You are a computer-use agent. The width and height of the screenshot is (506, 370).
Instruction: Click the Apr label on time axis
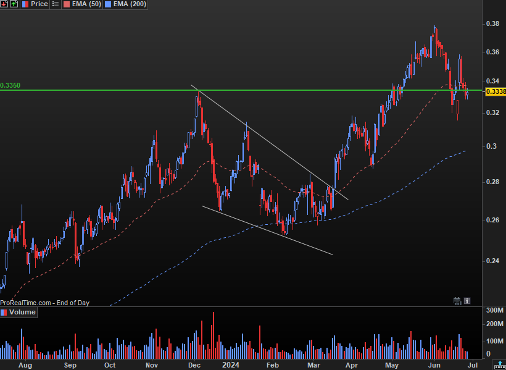(351, 365)
